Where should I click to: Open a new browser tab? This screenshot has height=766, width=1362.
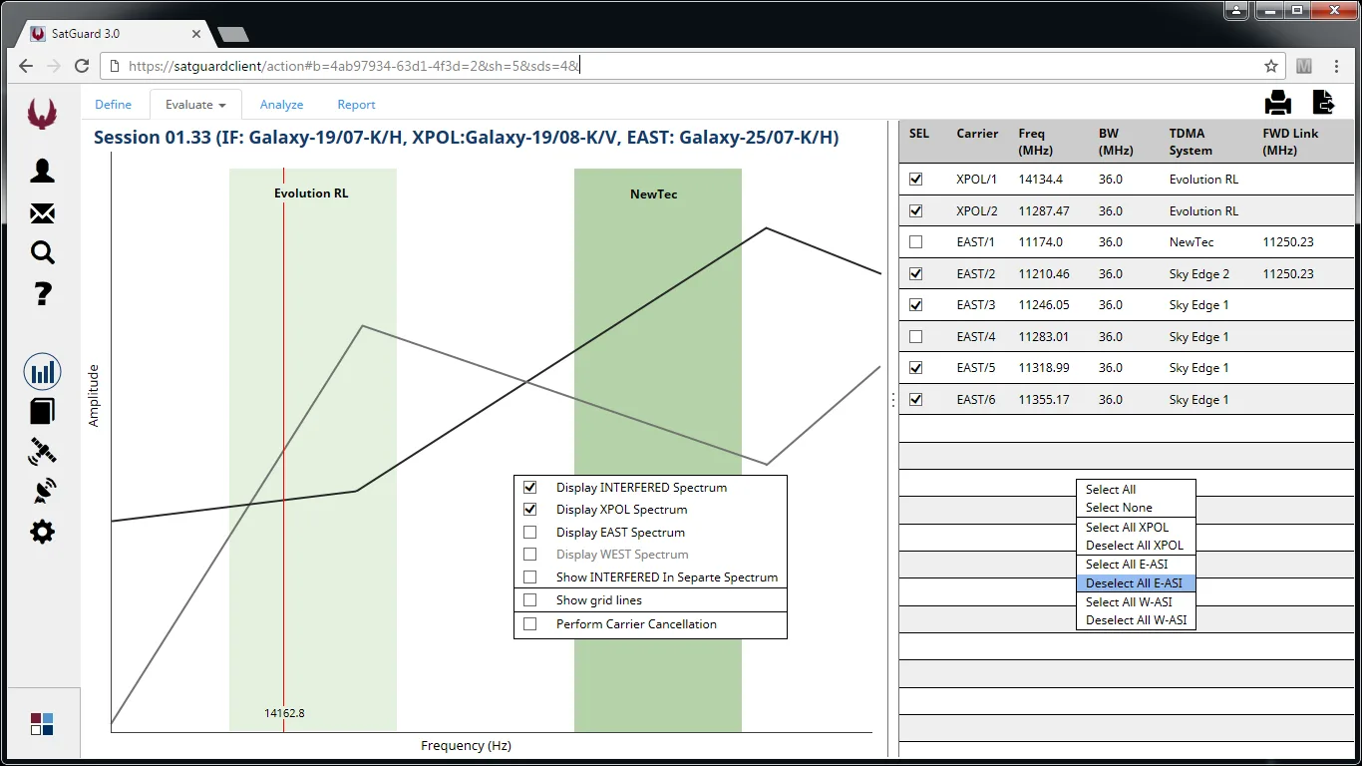[x=232, y=34]
